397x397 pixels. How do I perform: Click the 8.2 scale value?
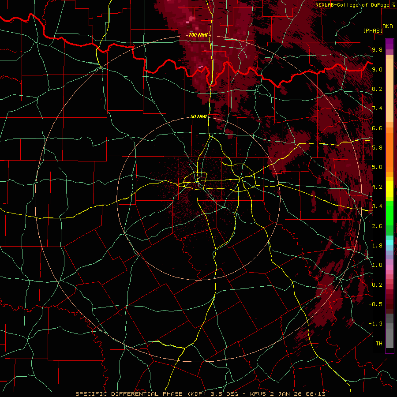click(377, 89)
